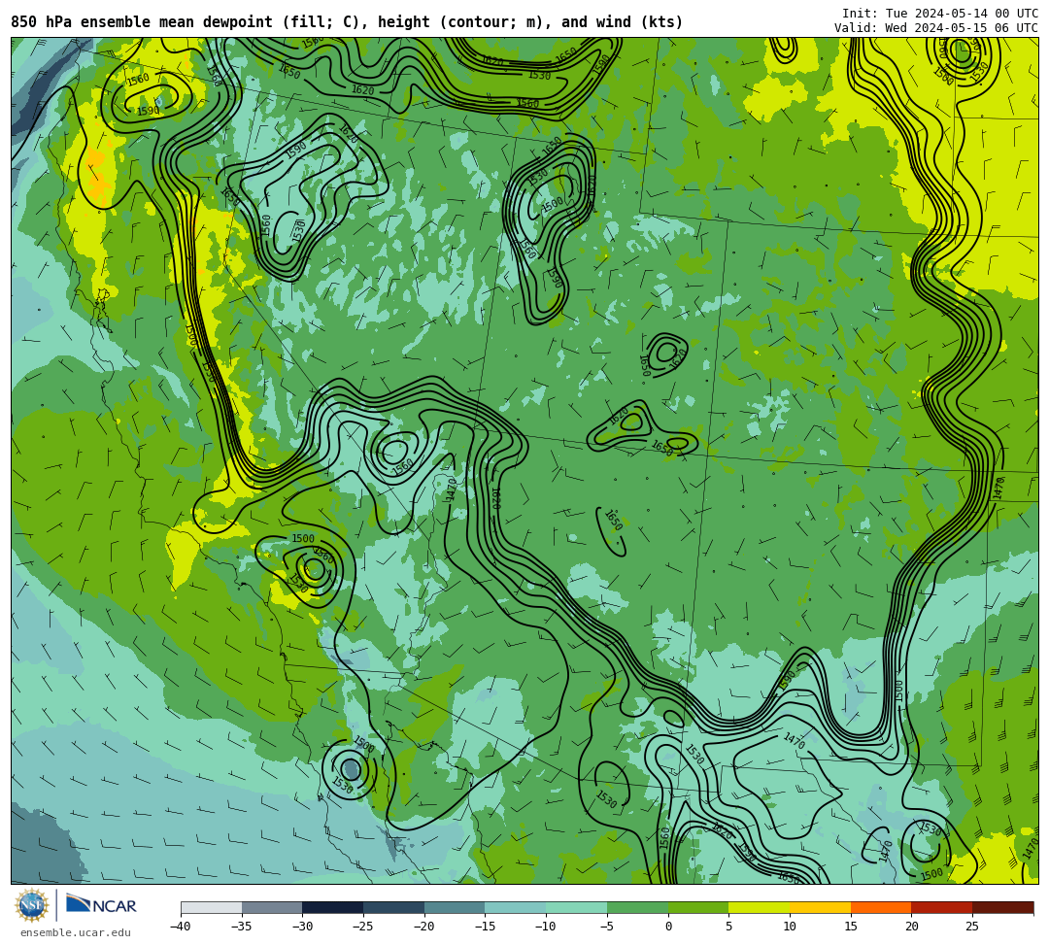The height and width of the screenshot is (945, 1049).
Task: Click the positive 10 colorbar tick label
Action: pyautogui.click(x=790, y=927)
